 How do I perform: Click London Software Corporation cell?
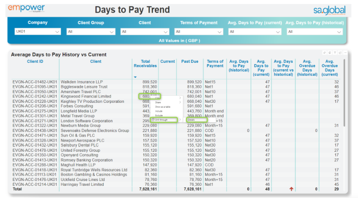coord(87,121)
